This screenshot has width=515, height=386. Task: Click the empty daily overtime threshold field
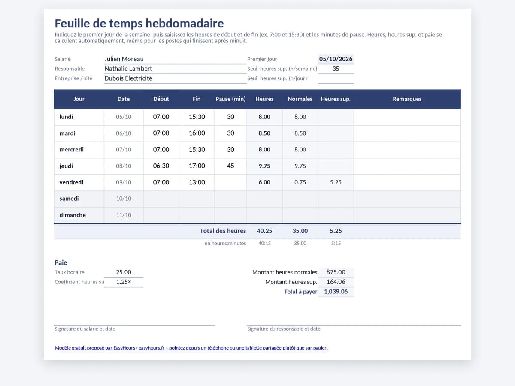(x=336, y=78)
